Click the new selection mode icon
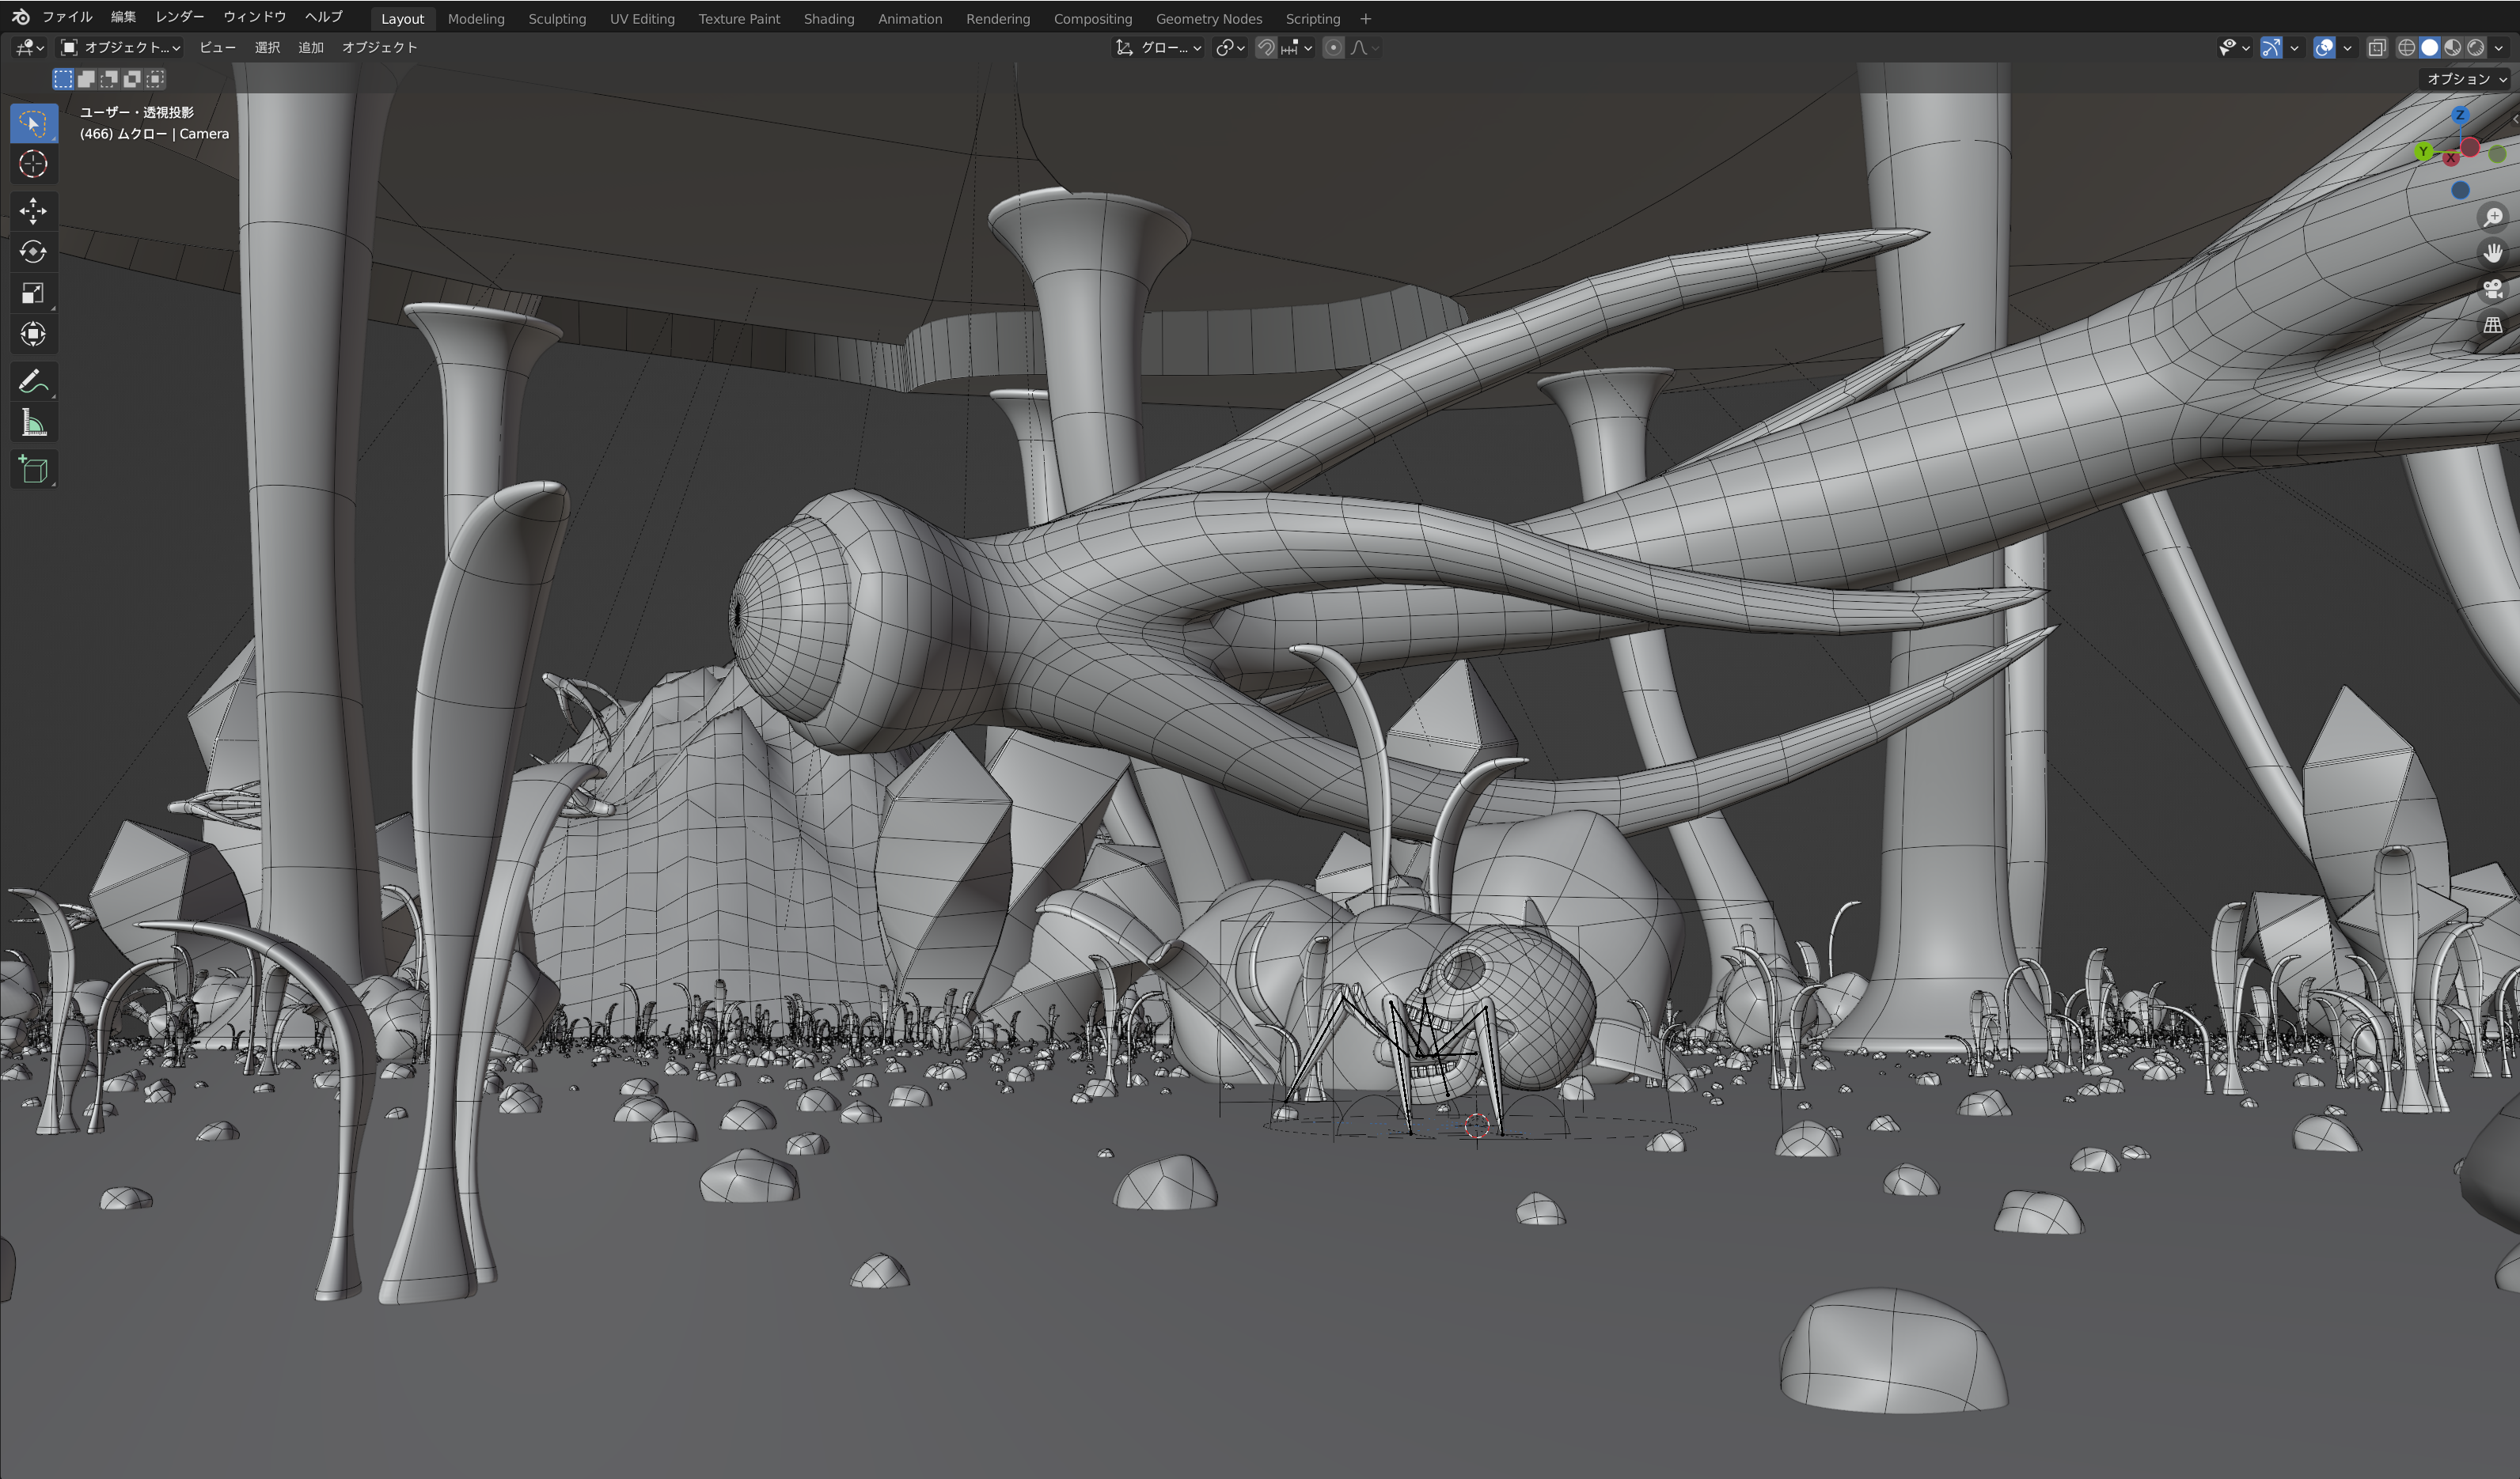 click(63, 79)
